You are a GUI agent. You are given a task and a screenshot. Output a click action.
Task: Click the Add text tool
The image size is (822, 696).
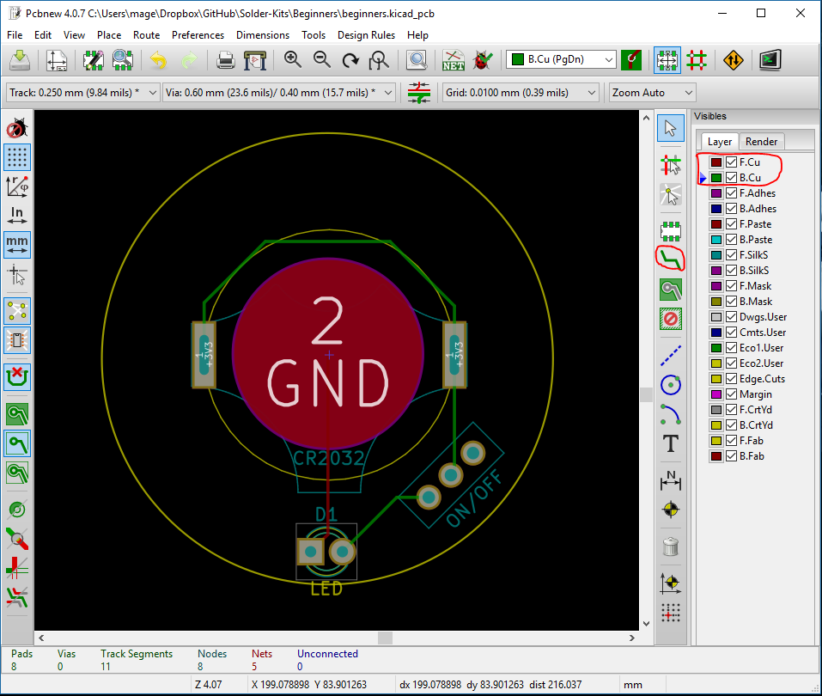coord(671,444)
